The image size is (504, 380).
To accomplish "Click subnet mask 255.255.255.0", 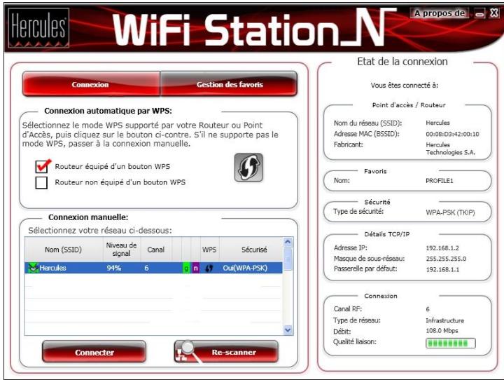I will [x=446, y=259].
